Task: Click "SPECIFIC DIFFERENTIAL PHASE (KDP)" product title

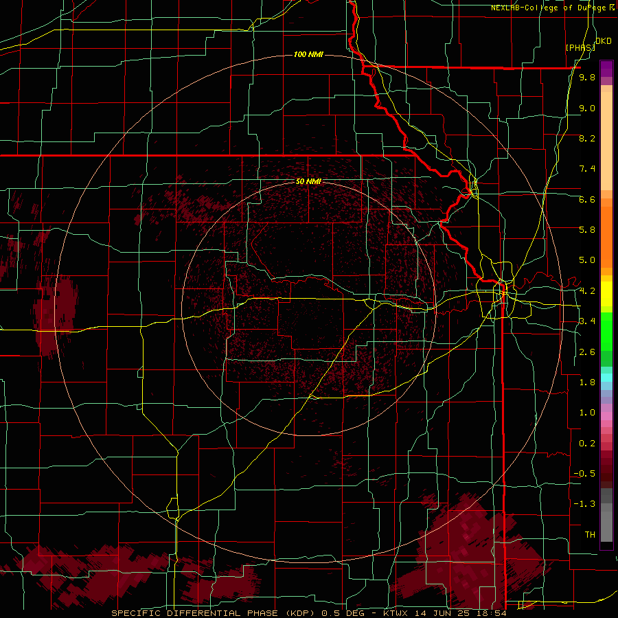Action: [214, 613]
